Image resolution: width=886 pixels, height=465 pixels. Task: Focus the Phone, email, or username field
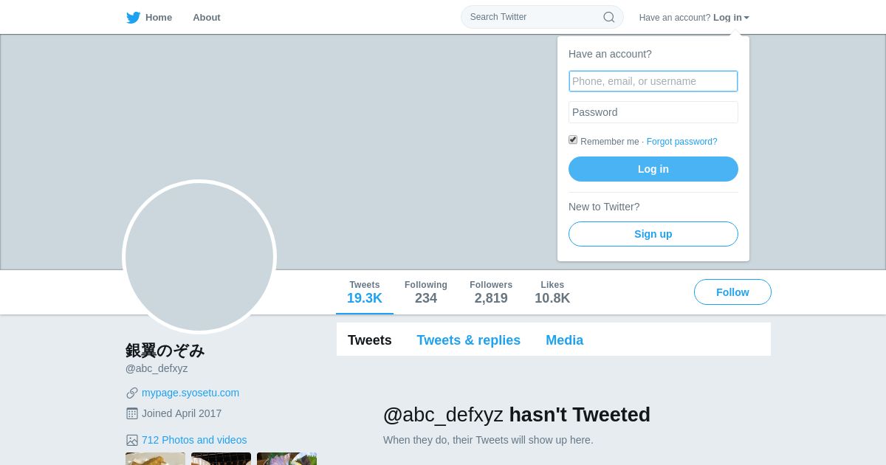tap(653, 81)
